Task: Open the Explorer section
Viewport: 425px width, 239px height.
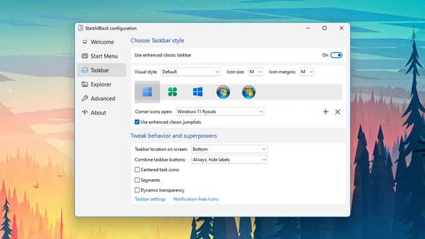Action: pos(101,84)
